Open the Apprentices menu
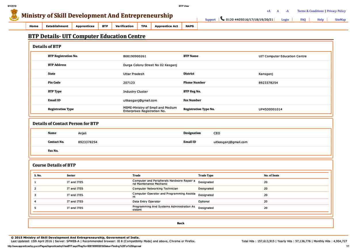The height and width of the screenshot is (252, 357). tap(85, 26)
